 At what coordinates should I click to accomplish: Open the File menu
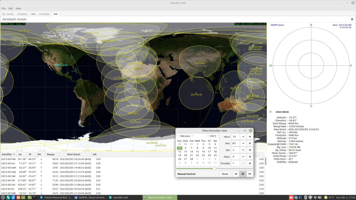[x=4, y=9]
